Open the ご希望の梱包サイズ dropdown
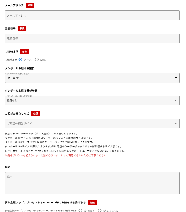This screenshot has height=212, width=186. 92,124
